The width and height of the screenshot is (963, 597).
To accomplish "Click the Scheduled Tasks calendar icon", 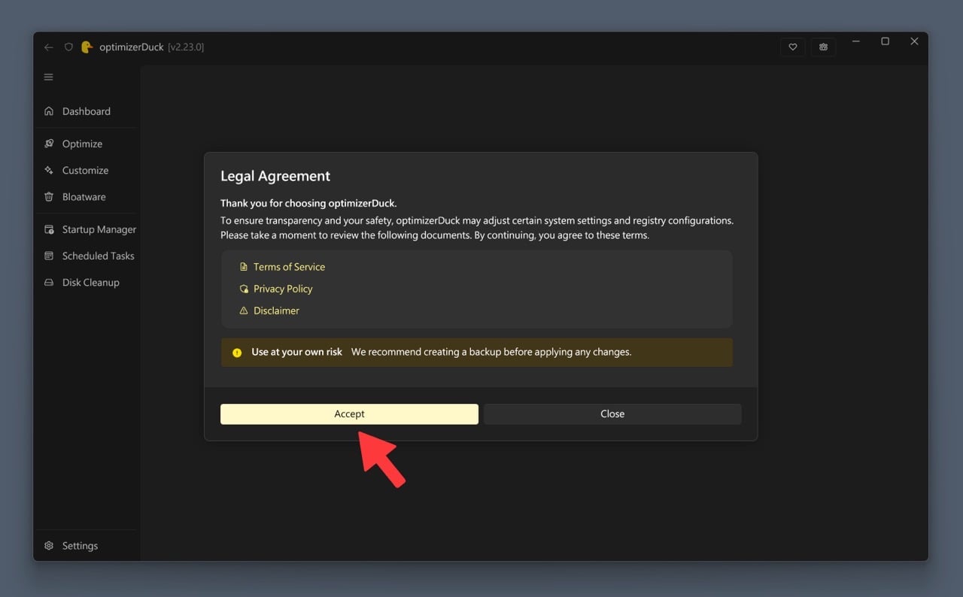I will coord(49,256).
